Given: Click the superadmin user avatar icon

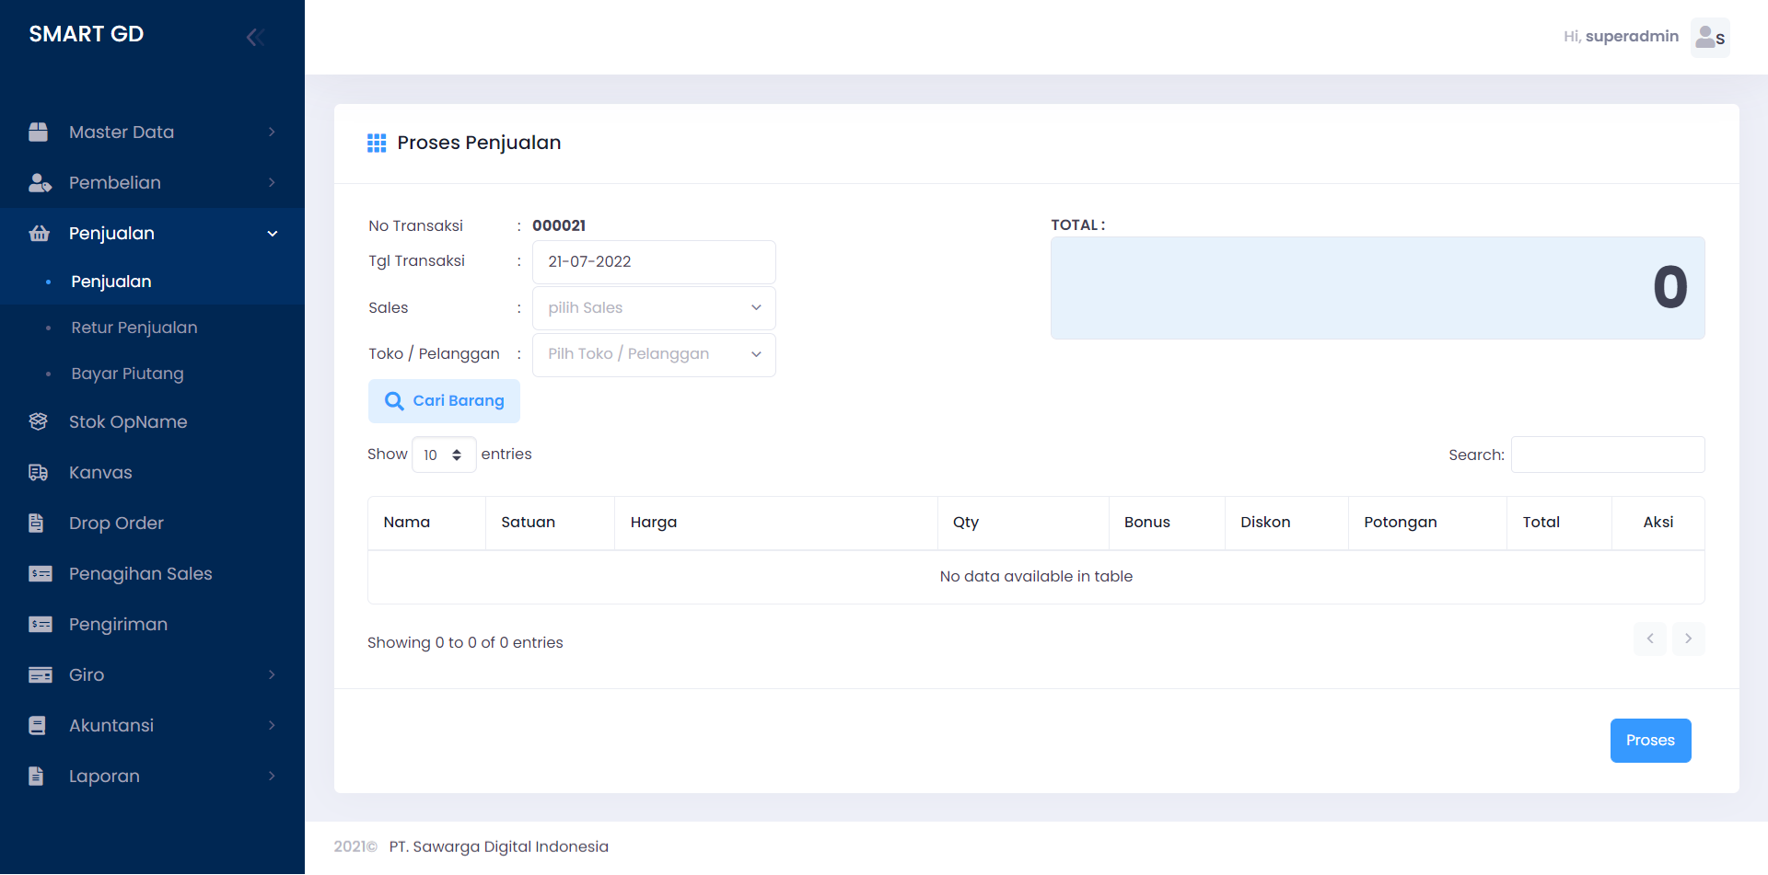Looking at the screenshot, I should click(1709, 38).
